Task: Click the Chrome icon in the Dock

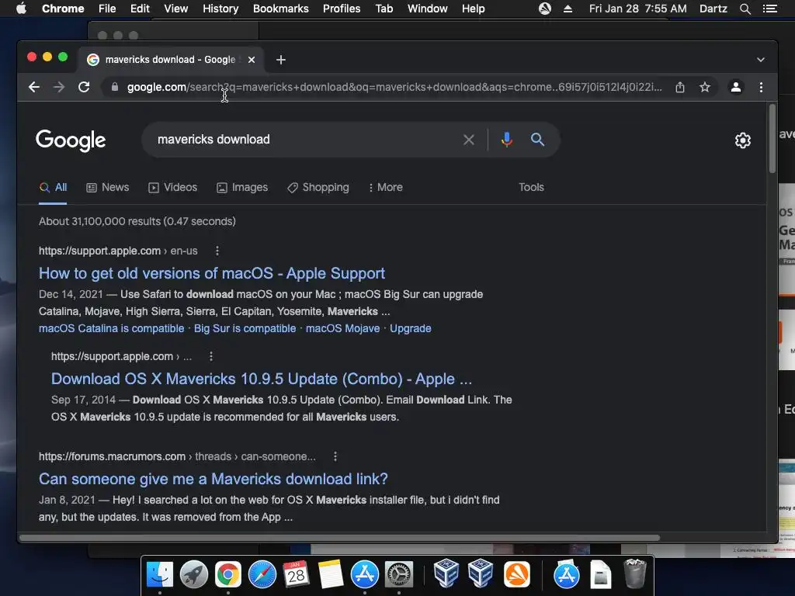Action: pyautogui.click(x=228, y=575)
